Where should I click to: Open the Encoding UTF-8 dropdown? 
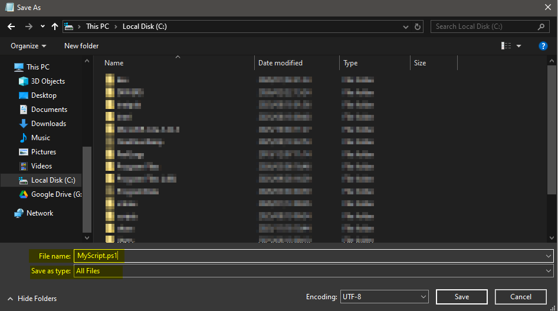[385, 297]
